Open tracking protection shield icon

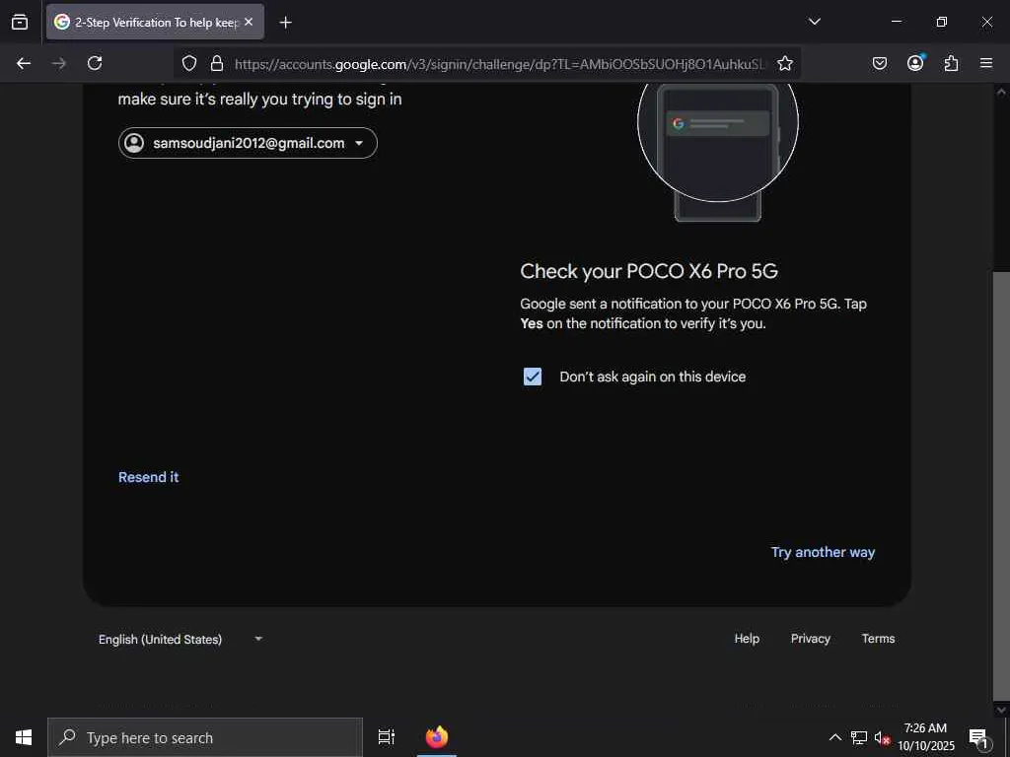click(x=188, y=63)
